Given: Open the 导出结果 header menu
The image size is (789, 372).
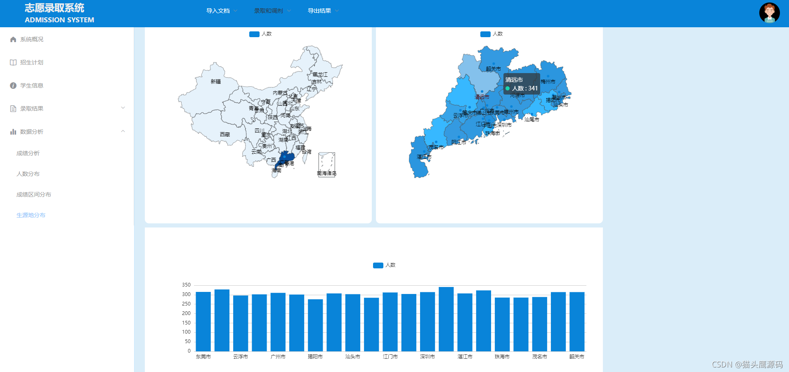Looking at the screenshot, I should 319,11.
